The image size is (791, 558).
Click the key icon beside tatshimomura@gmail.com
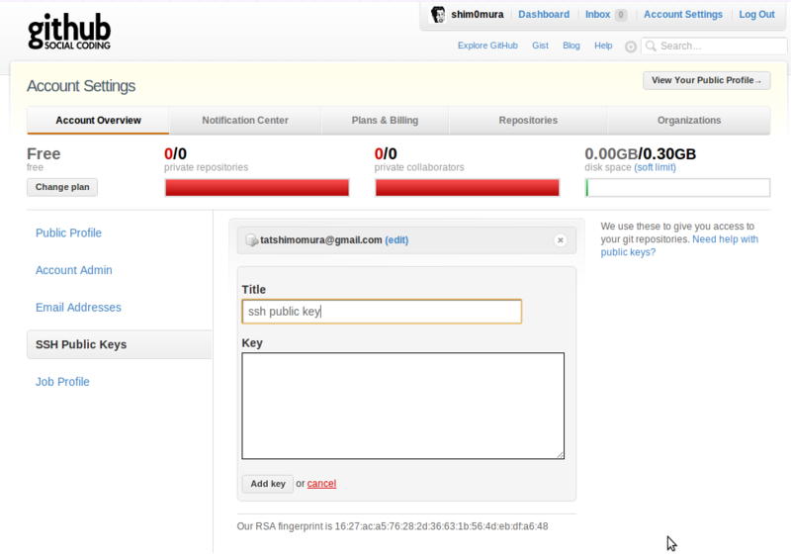point(252,240)
